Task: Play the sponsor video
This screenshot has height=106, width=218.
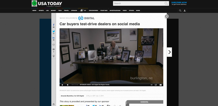Action: pyautogui.click(x=62, y=85)
